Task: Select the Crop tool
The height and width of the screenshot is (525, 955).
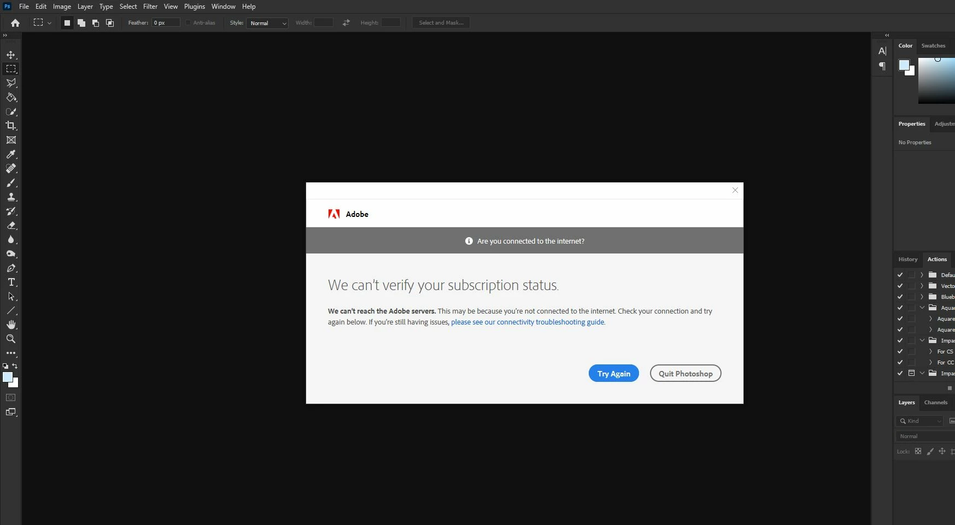Action: point(11,126)
